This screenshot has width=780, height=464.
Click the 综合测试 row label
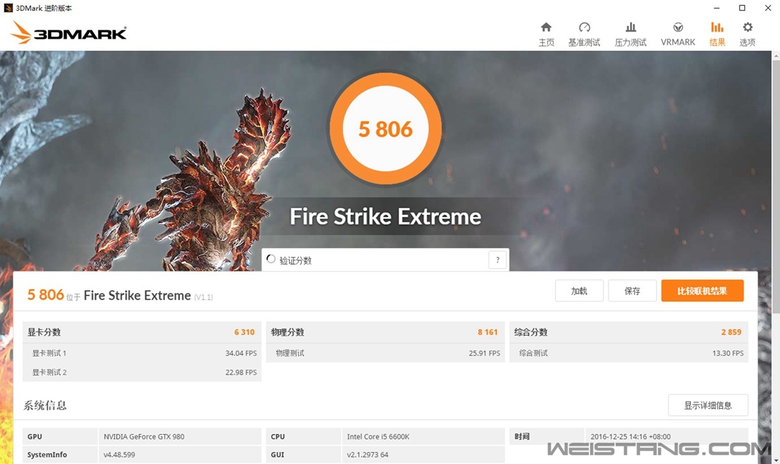[533, 353]
